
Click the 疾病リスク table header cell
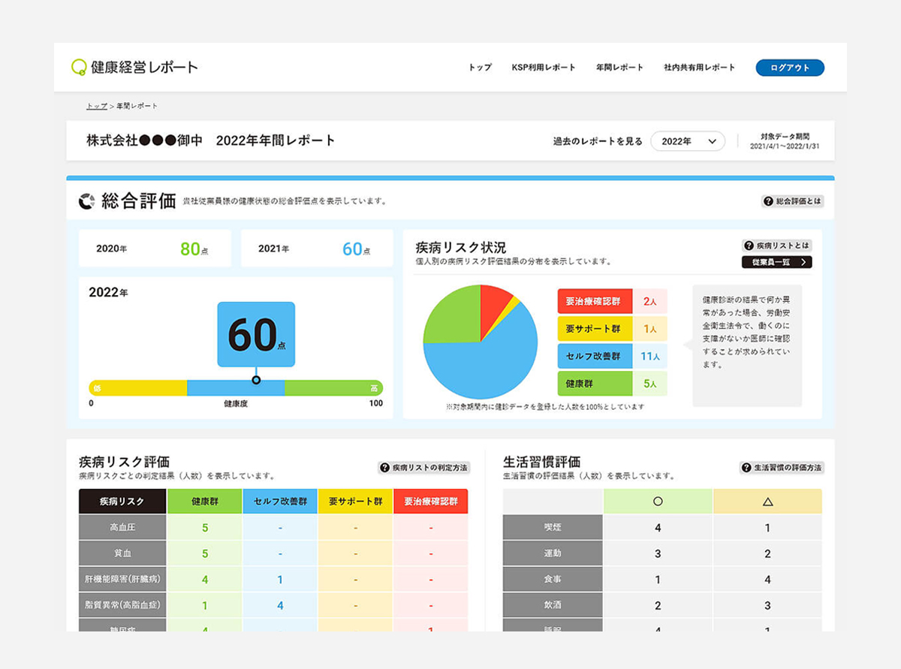pyautogui.click(x=122, y=502)
